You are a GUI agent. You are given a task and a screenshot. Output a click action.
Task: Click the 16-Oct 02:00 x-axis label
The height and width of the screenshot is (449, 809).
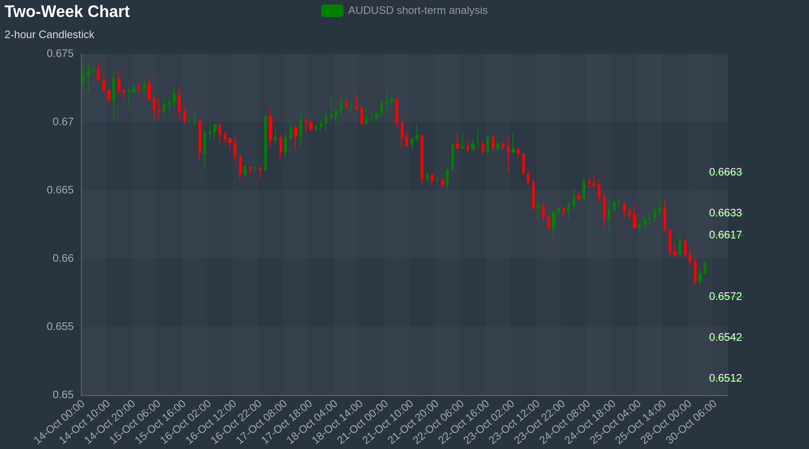coord(186,422)
